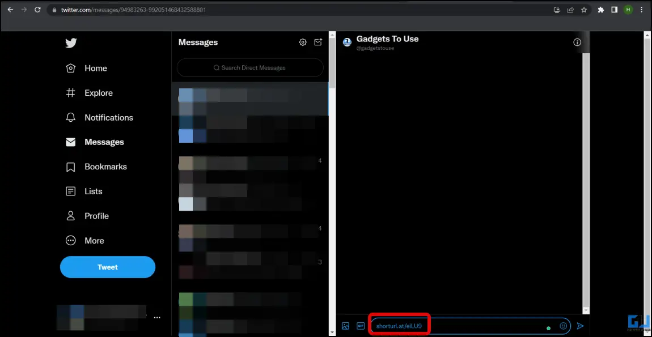
Task: Click browser back arrow
Action: tap(10, 10)
